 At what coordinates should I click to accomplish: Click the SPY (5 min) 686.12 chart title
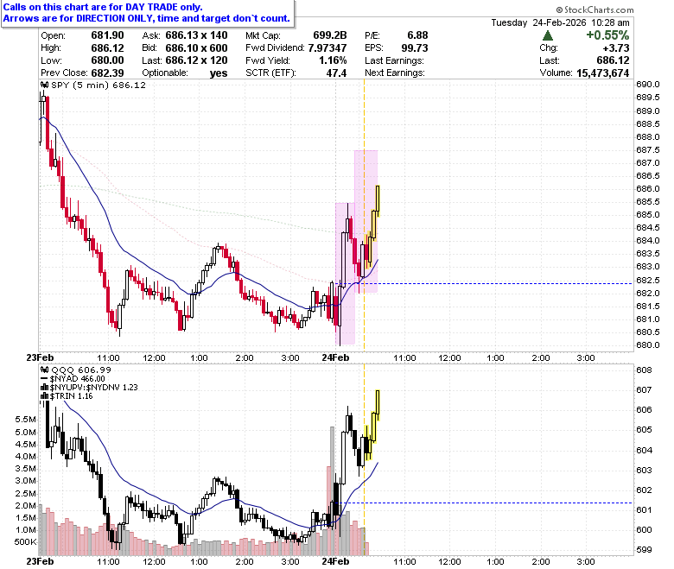coord(99,85)
